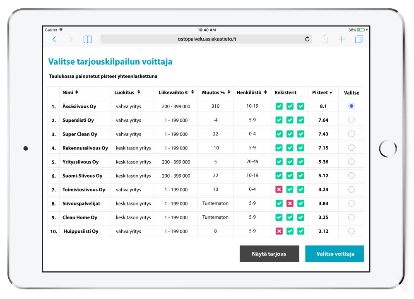This screenshot has height=299, width=414.
Task: Click third green check for Clean Home Oy
Action: [x=301, y=217]
